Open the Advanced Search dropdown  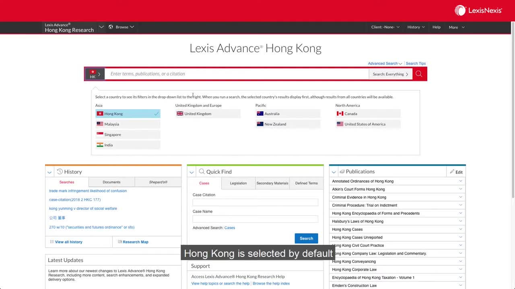(385, 63)
